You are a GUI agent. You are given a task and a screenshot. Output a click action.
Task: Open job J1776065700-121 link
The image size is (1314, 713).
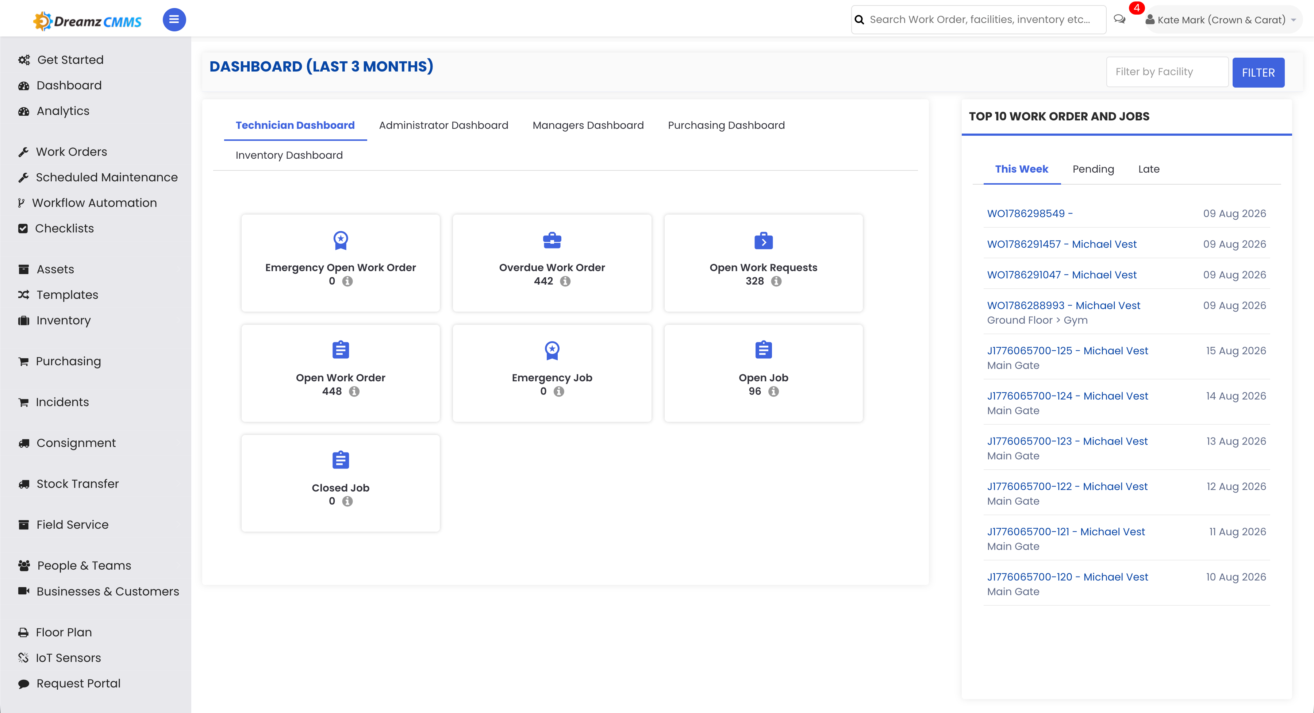(x=1066, y=532)
